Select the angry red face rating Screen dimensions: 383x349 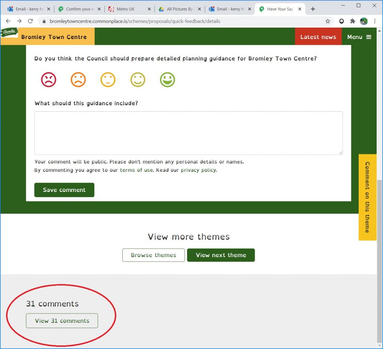coord(49,80)
